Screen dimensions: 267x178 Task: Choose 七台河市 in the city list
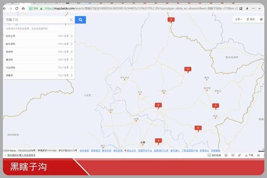11,68
